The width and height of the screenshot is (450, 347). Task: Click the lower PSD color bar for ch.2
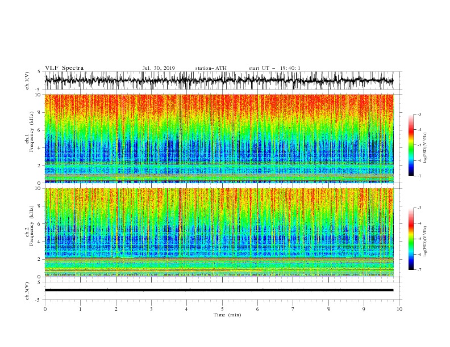click(411, 239)
